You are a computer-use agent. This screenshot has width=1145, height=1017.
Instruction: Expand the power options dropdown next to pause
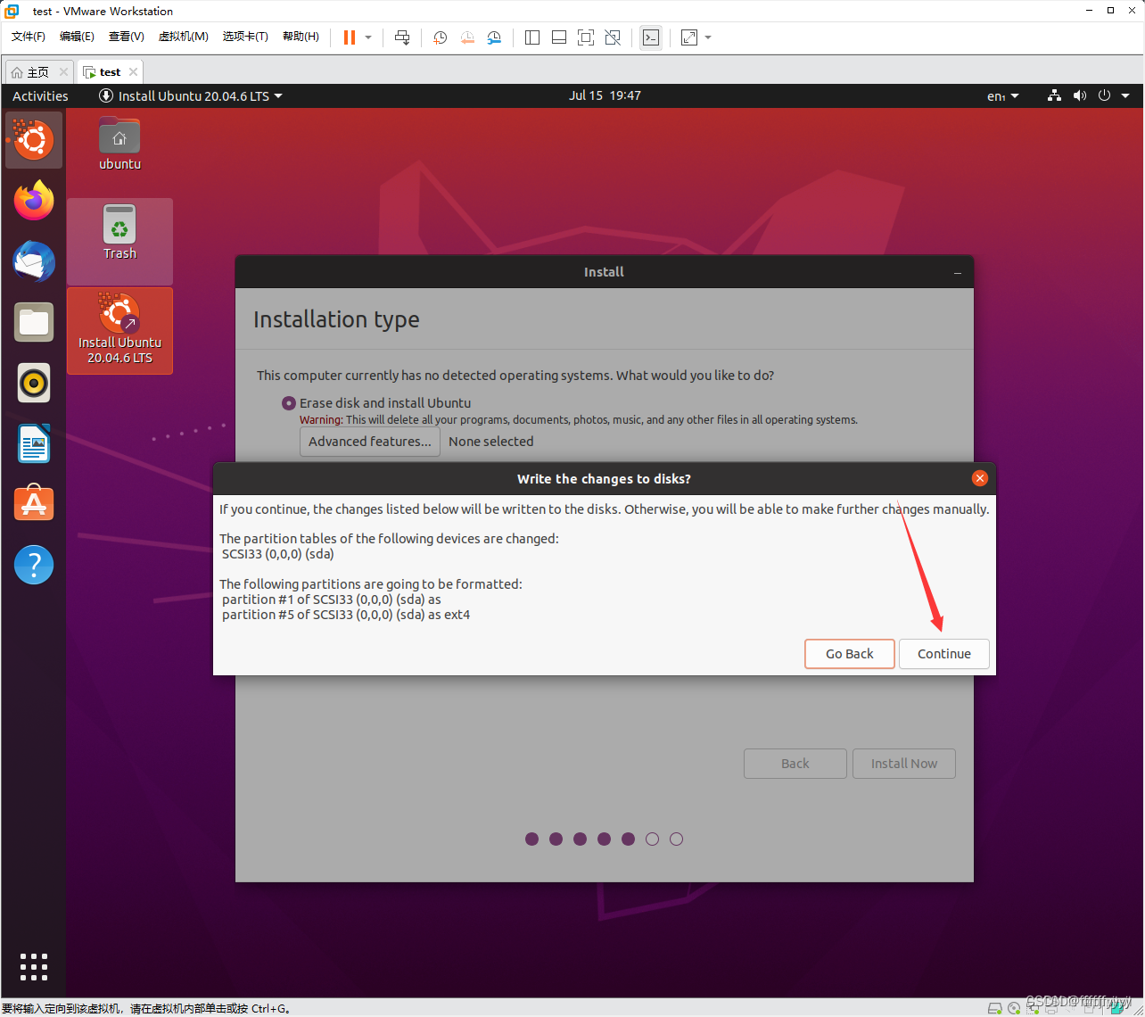(x=368, y=37)
